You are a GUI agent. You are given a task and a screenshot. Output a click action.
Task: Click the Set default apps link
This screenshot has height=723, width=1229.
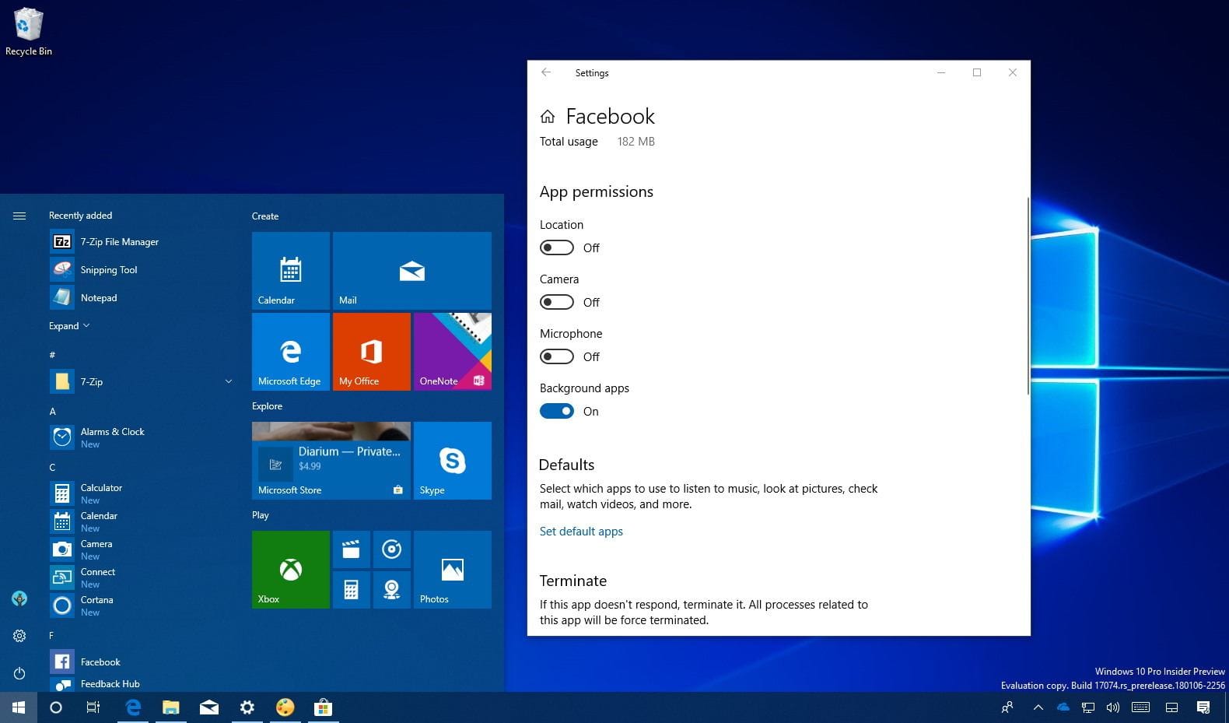coord(581,532)
